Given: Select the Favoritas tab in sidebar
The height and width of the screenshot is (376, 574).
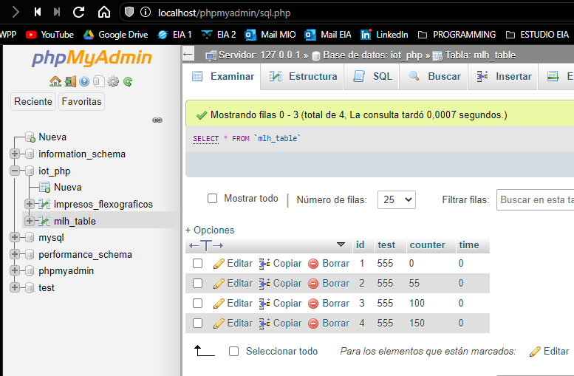Looking at the screenshot, I should pyautogui.click(x=82, y=101).
